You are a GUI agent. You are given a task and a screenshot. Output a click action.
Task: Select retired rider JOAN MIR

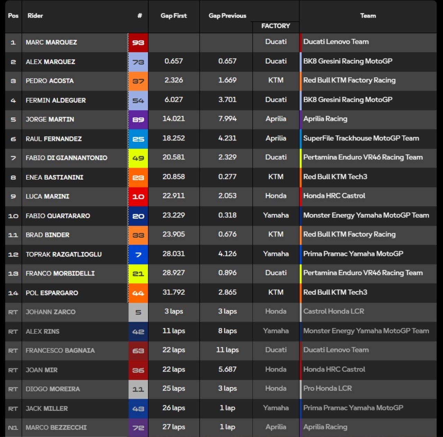tap(42, 370)
